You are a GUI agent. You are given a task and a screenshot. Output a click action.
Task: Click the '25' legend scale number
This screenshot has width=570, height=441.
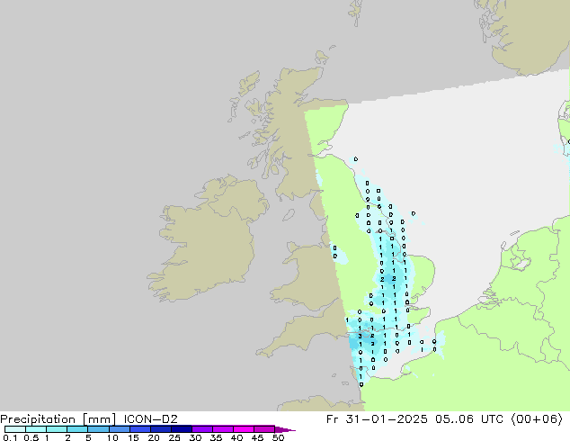coord(174,437)
